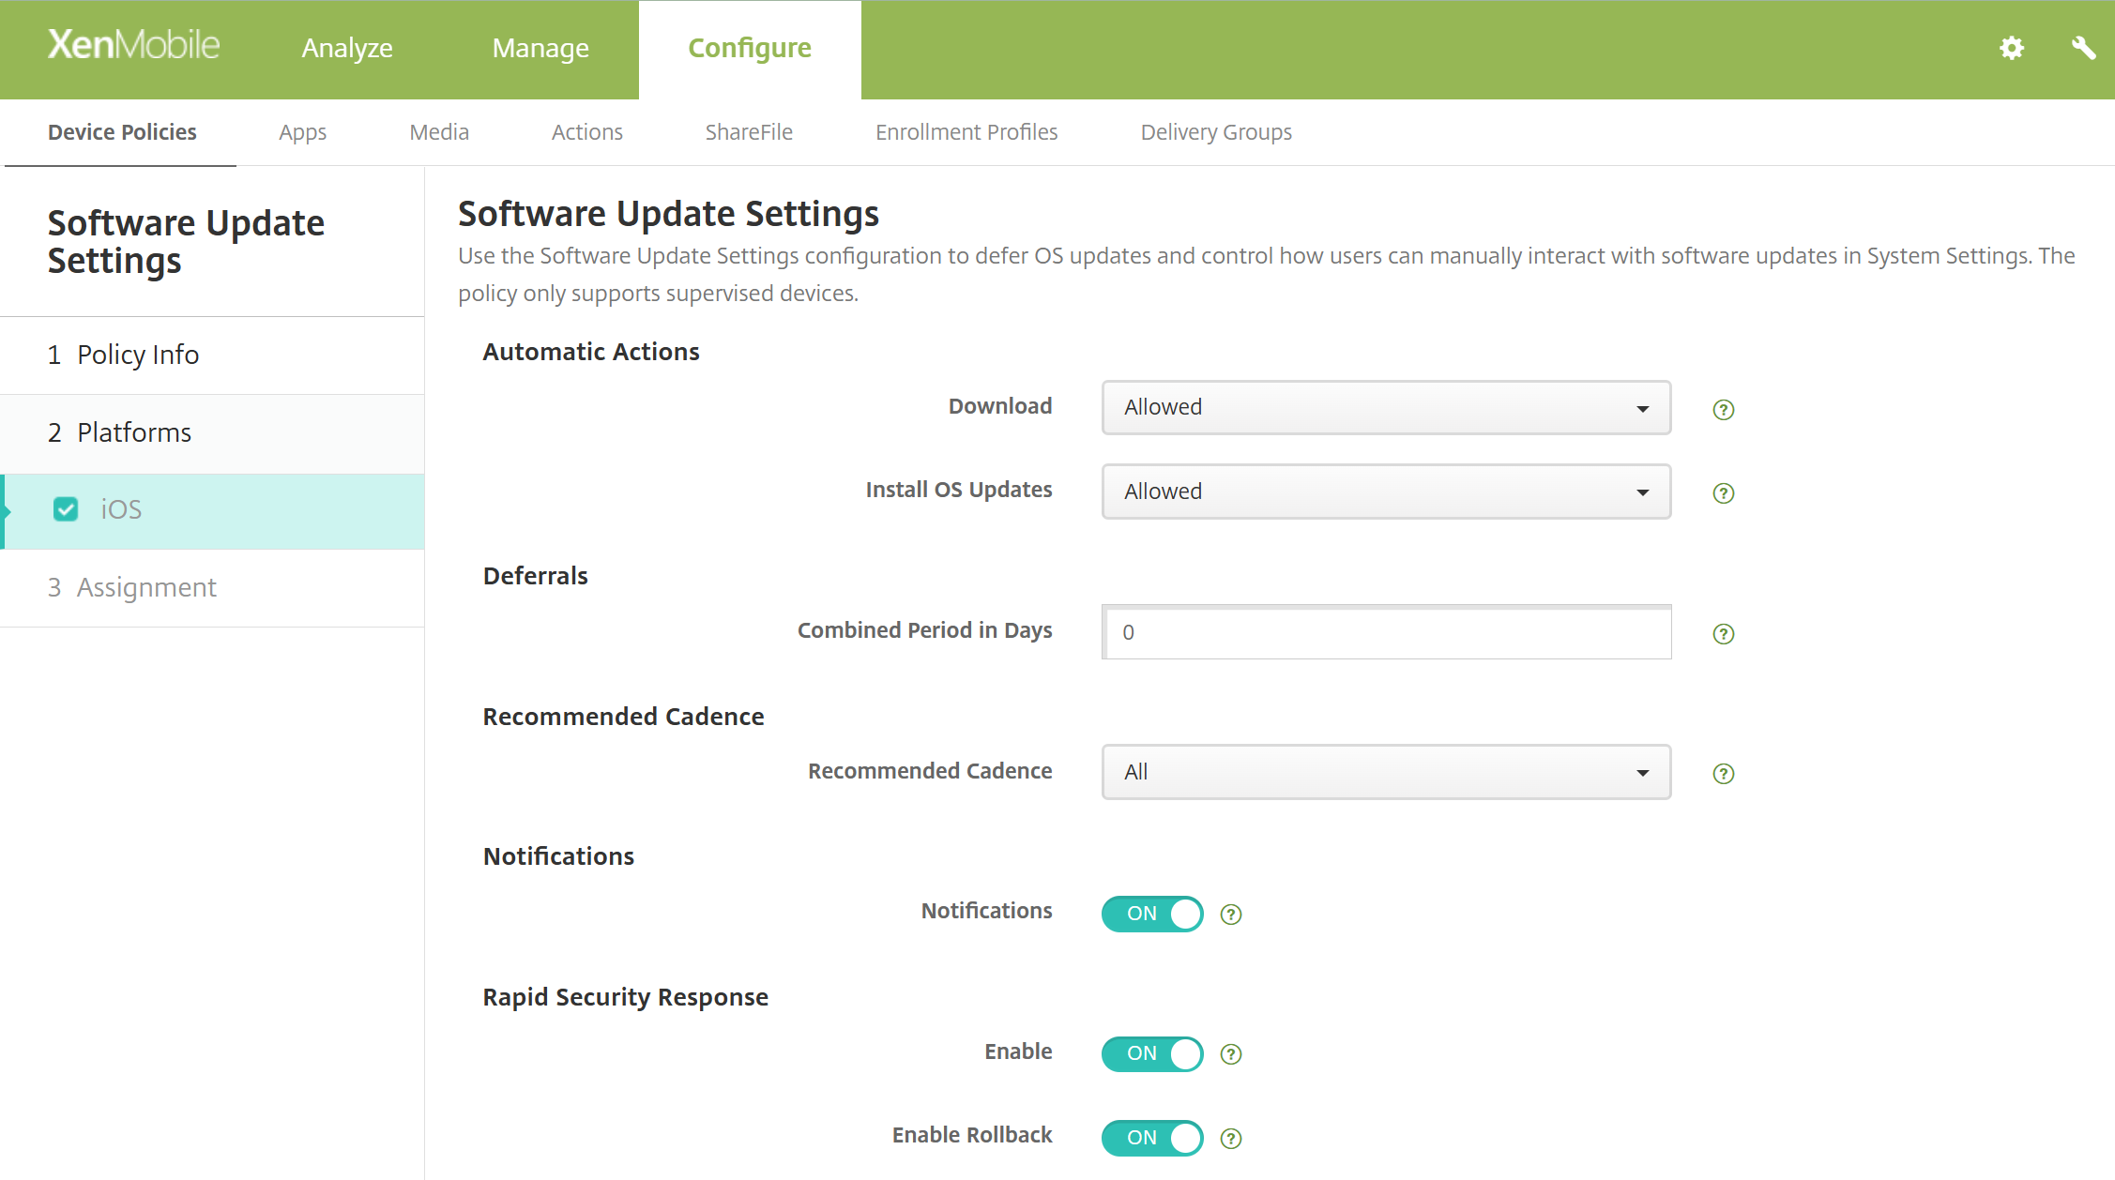Screen dimensions: 2115x1180
Task: Uncheck the iOS platform checkbox
Action: click(66, 508)
